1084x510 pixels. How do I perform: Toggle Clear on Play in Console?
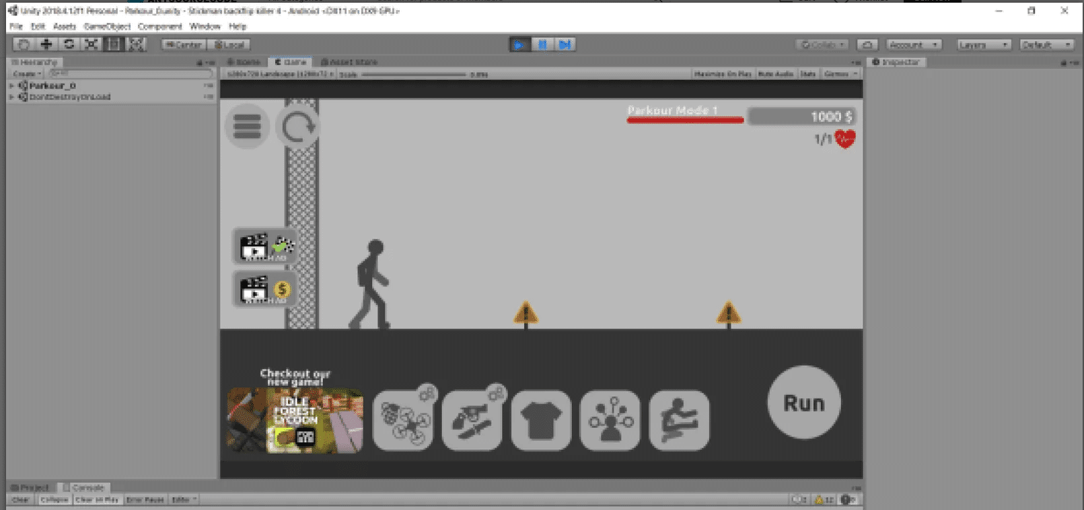pyautogui.click(x=97, y=499)
